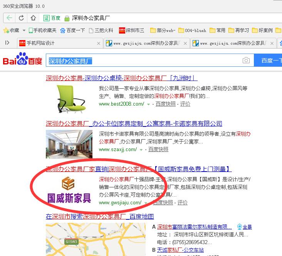282x256 pixels.
Task: Open 手机收藏夹 bookmark
Action: point(43,30)
